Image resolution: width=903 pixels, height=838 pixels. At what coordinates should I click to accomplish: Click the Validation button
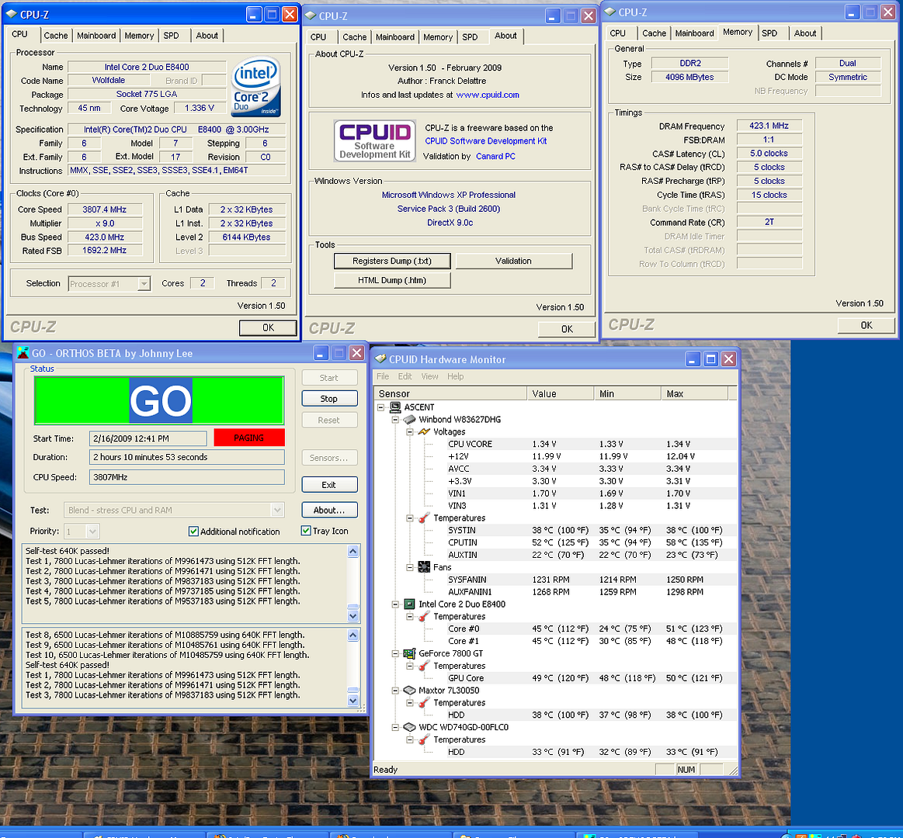[x=514, y=261]
